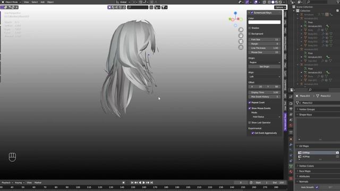Viewport: 340px width, 191px height.
Task: Click the outliner search field
Action: click(x=317, y=2)
